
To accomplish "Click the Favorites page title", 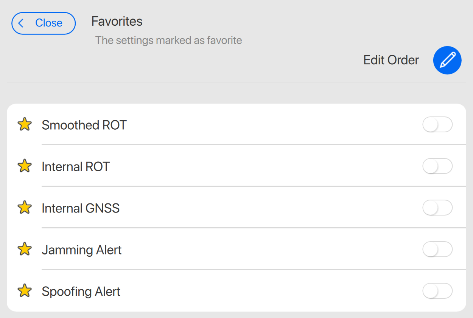I will [x=117, y=22].
